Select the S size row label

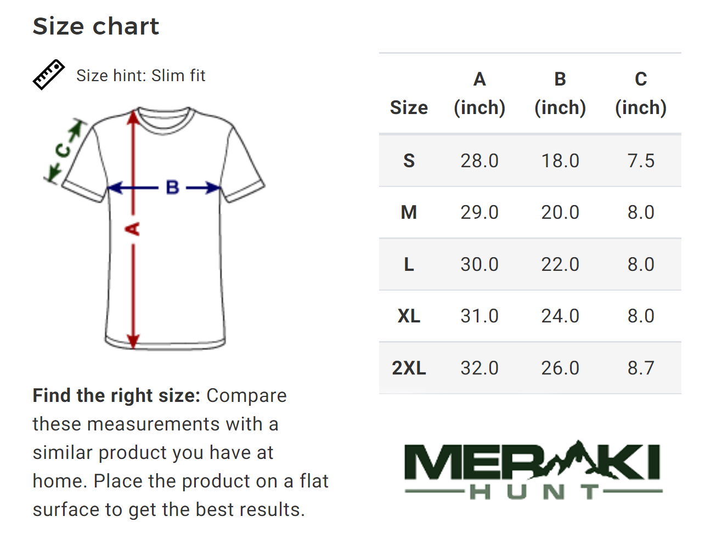409,161
